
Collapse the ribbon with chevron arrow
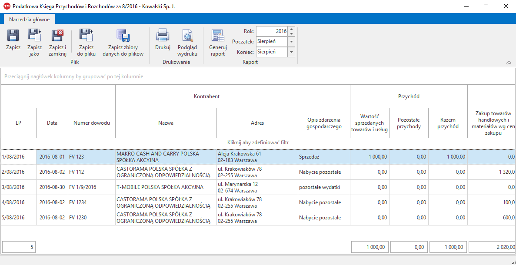click(x=509, y=63)
